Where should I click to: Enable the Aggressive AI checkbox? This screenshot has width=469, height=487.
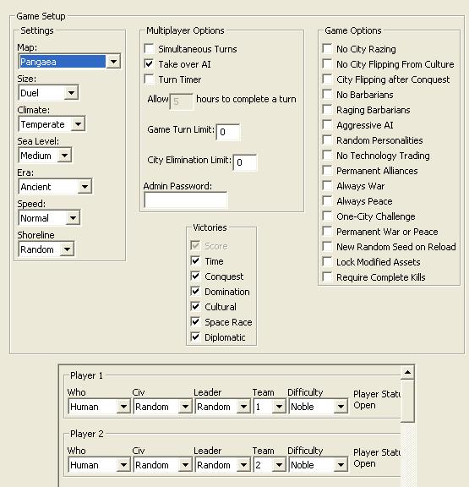click(327, 125)
